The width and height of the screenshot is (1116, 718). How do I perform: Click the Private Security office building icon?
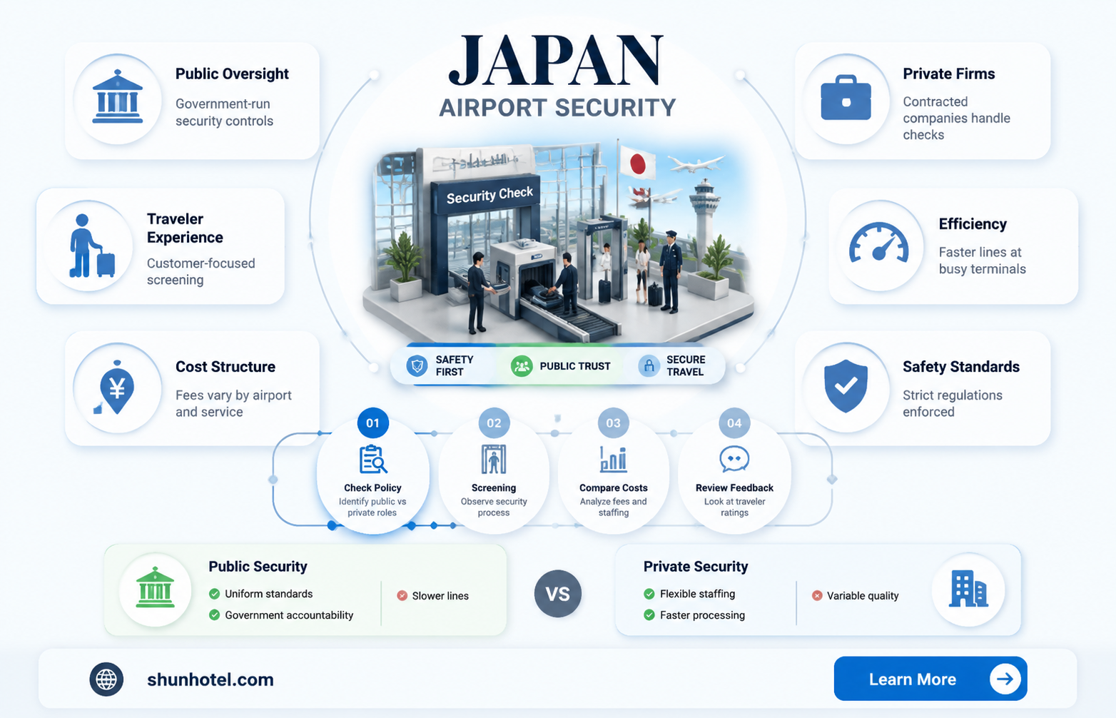coord(968,589)
